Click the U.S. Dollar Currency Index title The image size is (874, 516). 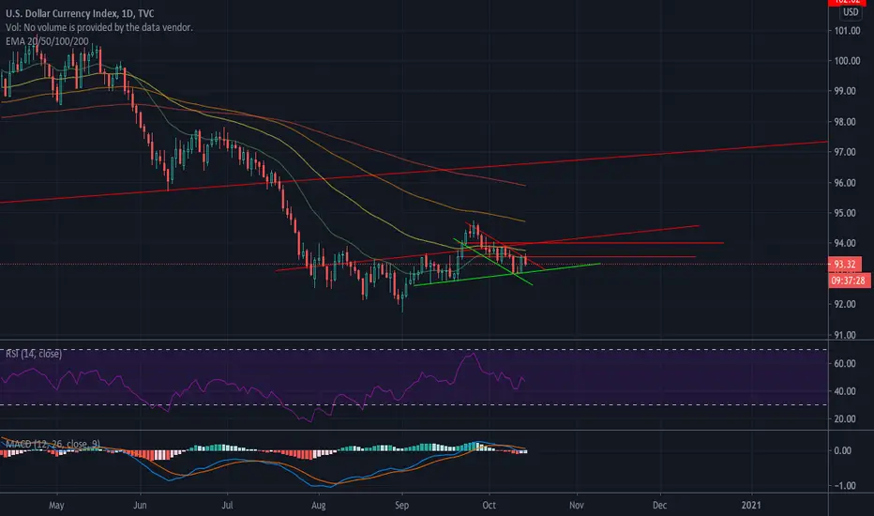point(80,13)
